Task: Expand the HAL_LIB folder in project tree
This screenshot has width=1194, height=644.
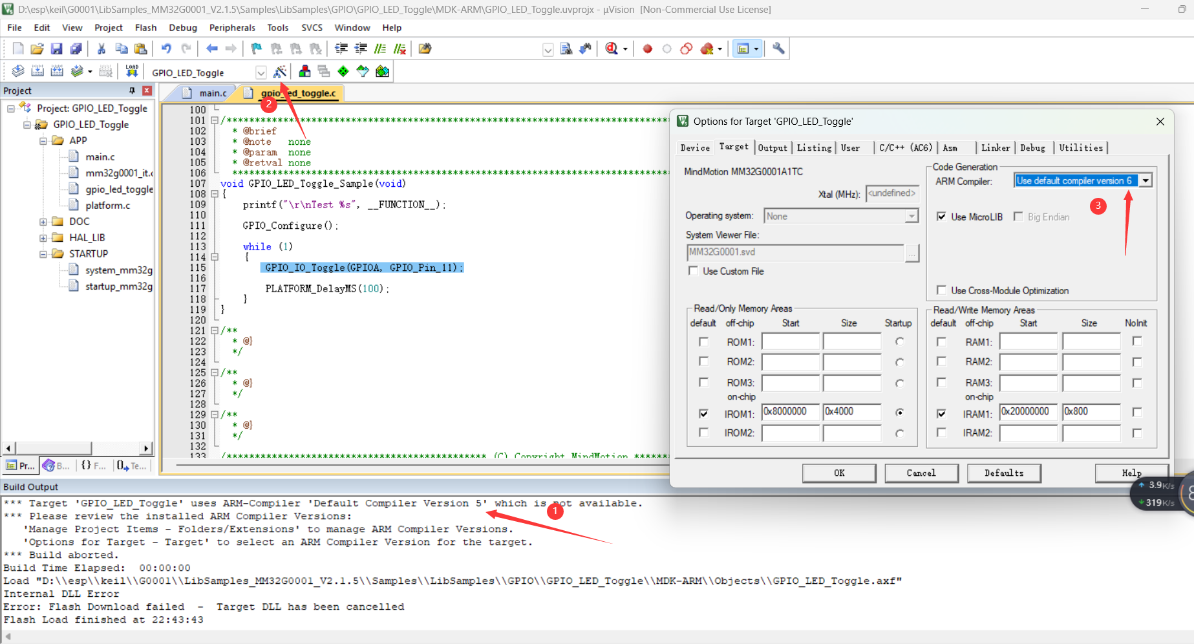Action: 43,238
